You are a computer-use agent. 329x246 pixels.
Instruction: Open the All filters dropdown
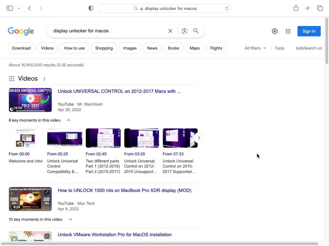(255, 48)
